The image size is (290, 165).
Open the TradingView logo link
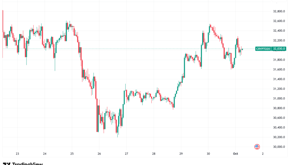click(x=22, y=163)
